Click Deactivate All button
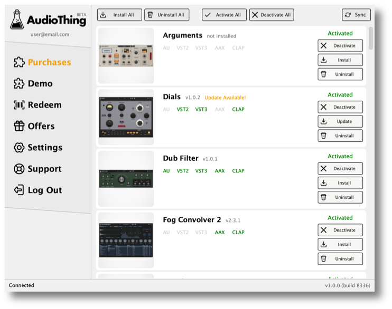Image resolution: width=392 pixels, height=309 pixels. pos(272,15)
